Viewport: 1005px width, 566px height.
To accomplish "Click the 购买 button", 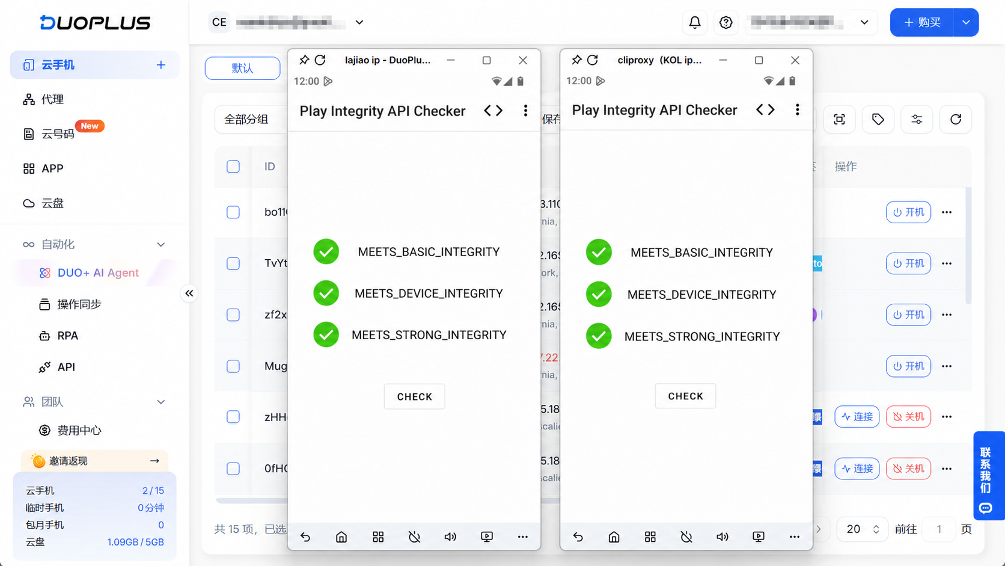I will 922,22.
